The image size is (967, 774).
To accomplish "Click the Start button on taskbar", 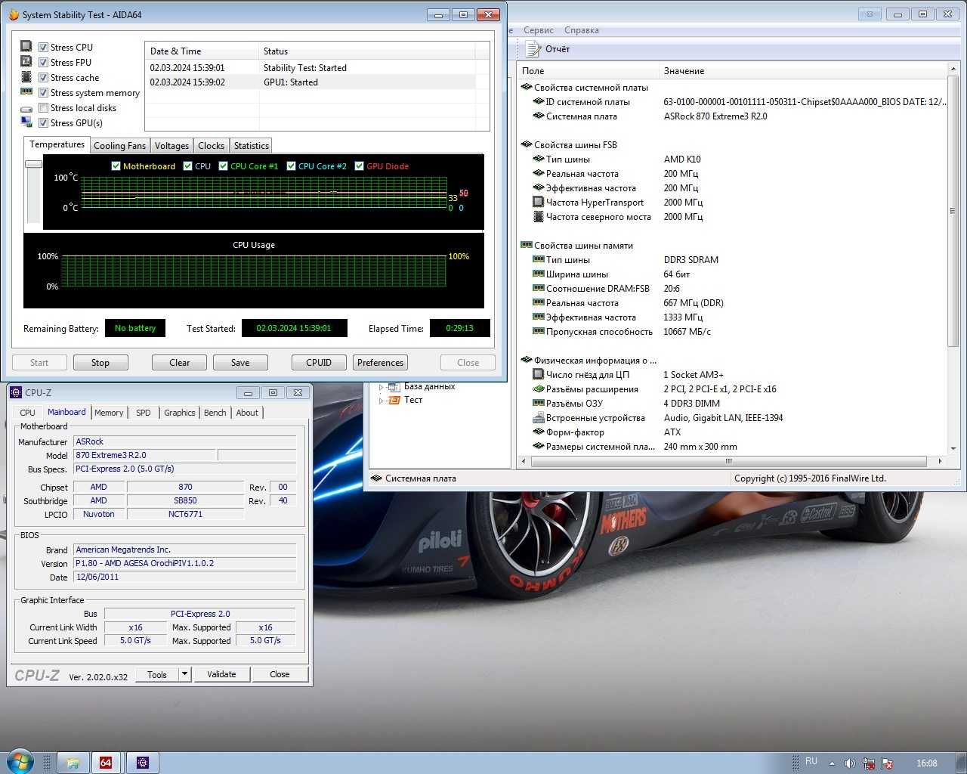I will coord(20,762).
